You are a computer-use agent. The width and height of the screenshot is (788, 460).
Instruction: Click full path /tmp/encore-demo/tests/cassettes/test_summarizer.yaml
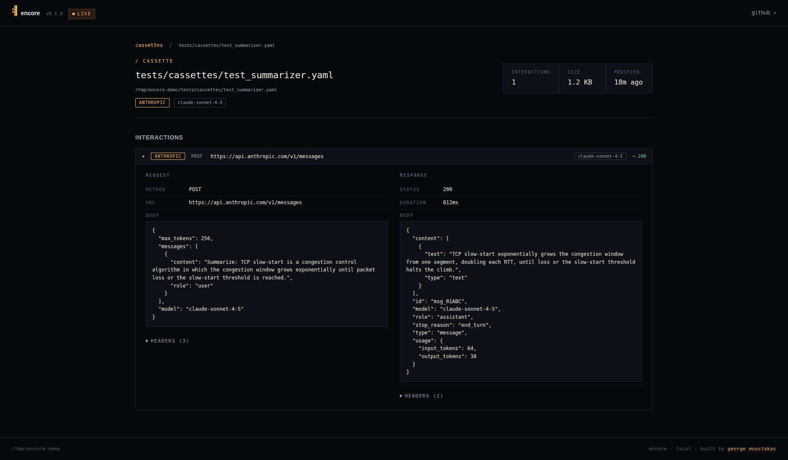tap(206, 90)
